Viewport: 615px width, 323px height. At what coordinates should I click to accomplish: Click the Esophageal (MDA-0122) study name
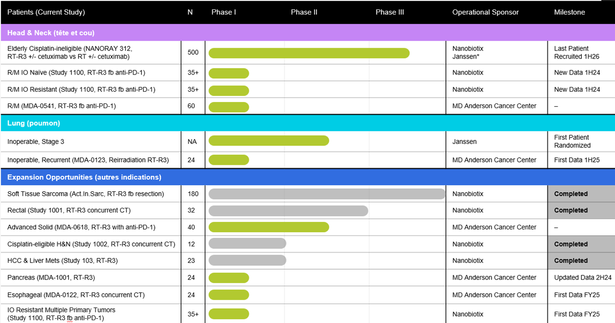(x=76, y=295)
